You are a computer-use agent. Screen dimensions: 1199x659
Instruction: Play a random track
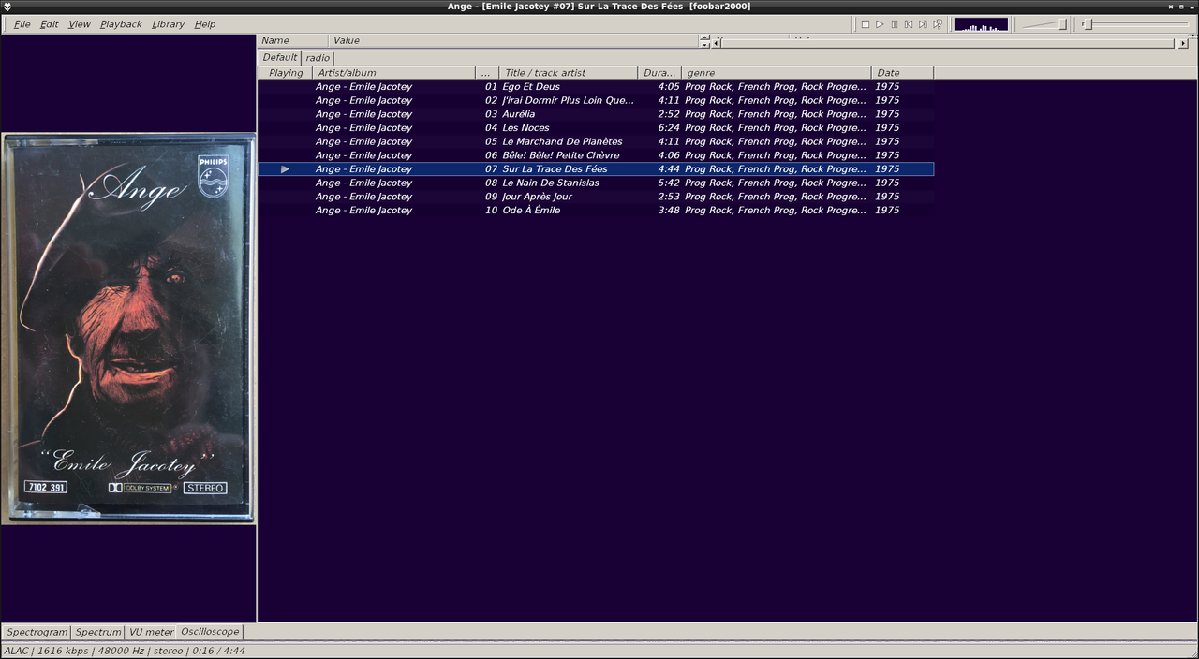tap(937, 24)
